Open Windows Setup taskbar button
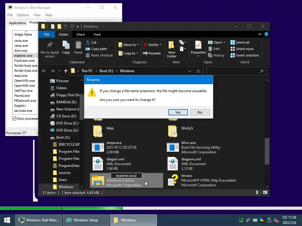This screenshot has width=302, height=226. (86, 220)
